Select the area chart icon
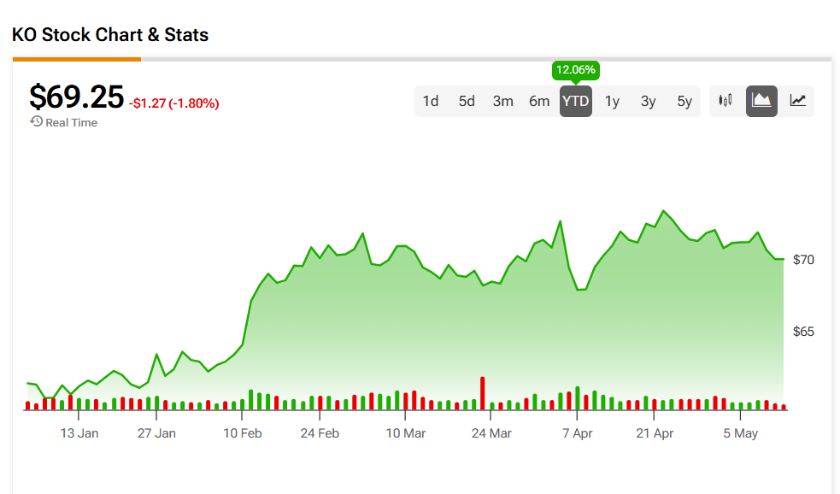Viewport: 840px width, 494px height. click(761, 101)
